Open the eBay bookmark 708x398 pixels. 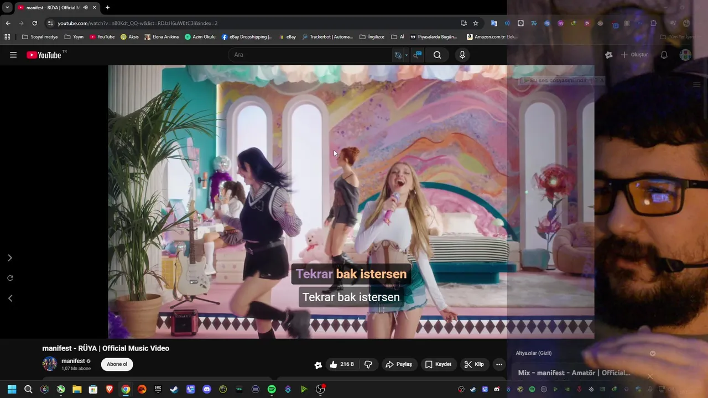(x=287, y=37)
